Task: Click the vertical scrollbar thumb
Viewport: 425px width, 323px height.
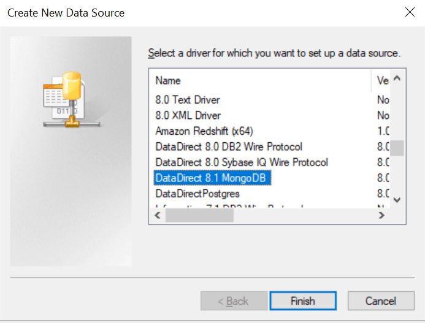Action: (x=397, y=148)
